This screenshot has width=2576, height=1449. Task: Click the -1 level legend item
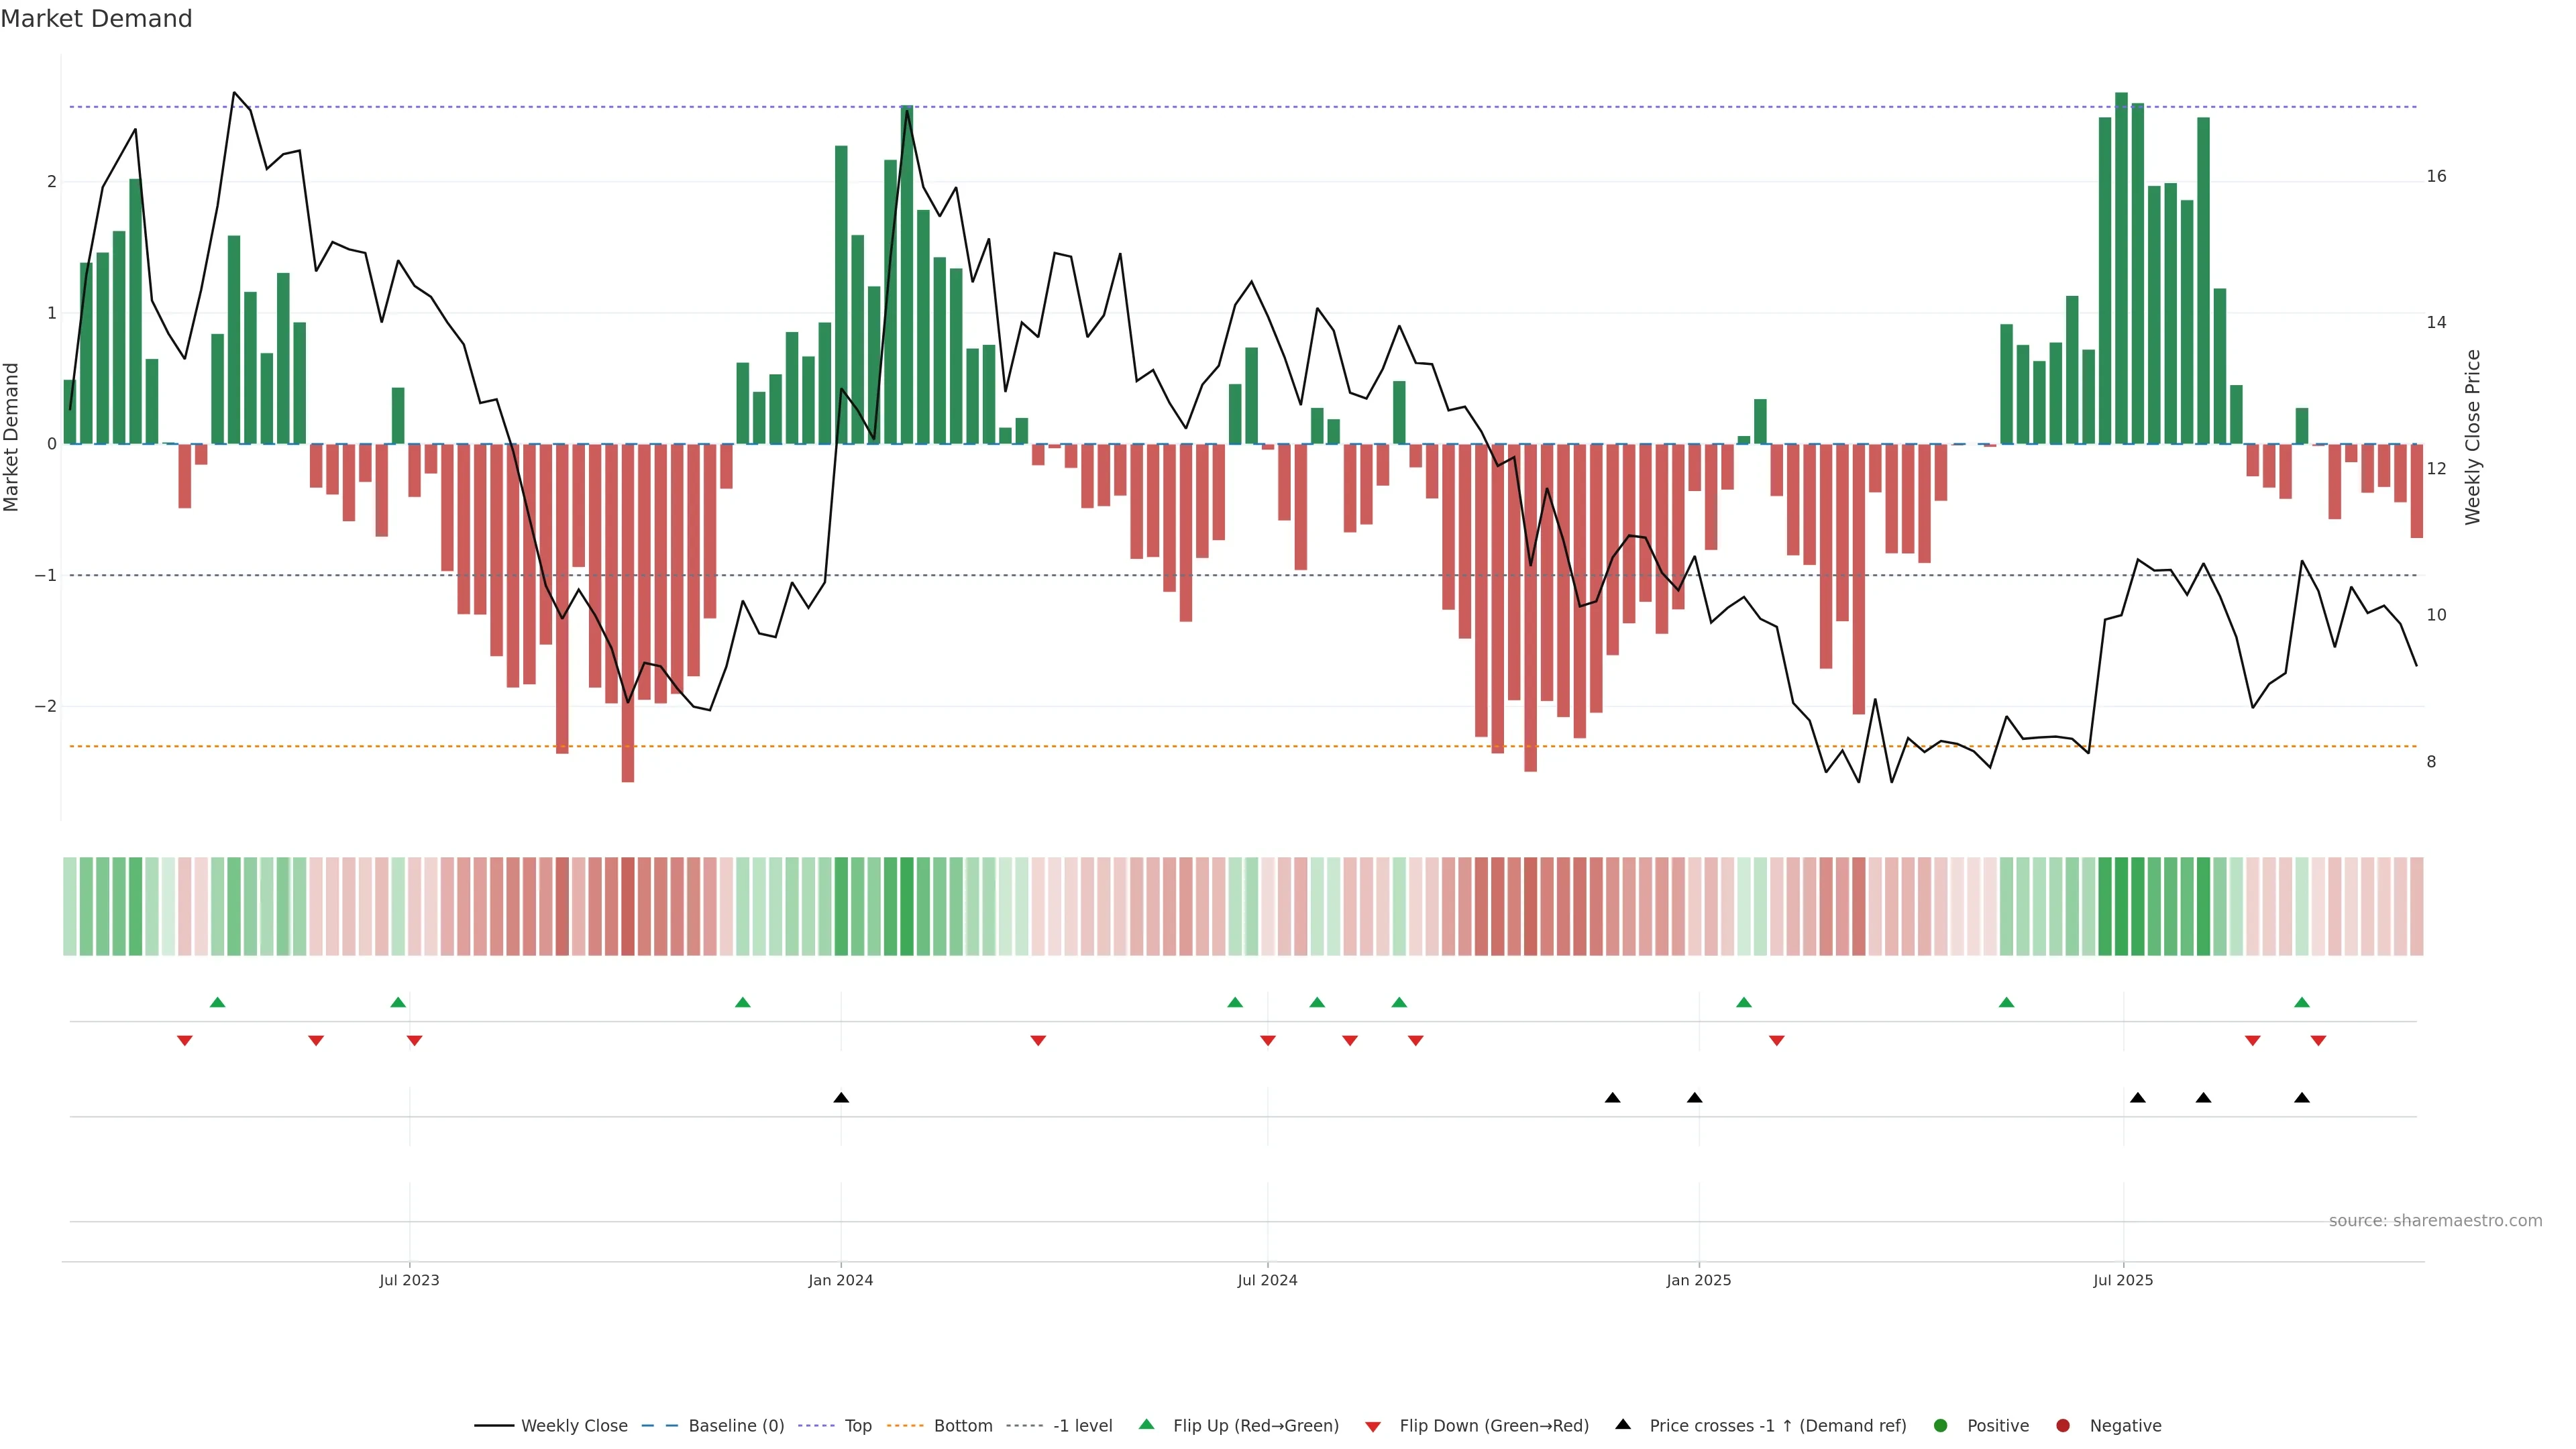(x=1082, y=1425)
